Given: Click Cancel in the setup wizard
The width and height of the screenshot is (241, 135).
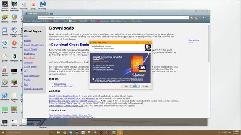Looking at the screenshot, I should [x=145, y=86].
